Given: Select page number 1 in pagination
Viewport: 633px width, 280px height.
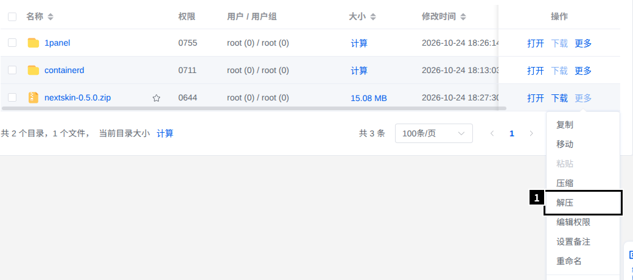Looking at the screenshot, I should point(512,133).
